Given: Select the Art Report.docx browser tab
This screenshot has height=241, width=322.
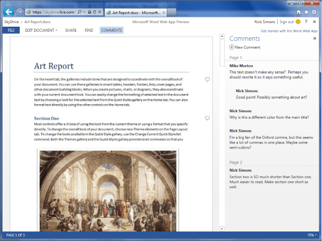Looking at the screenshot, I should [x=136, y=13].
